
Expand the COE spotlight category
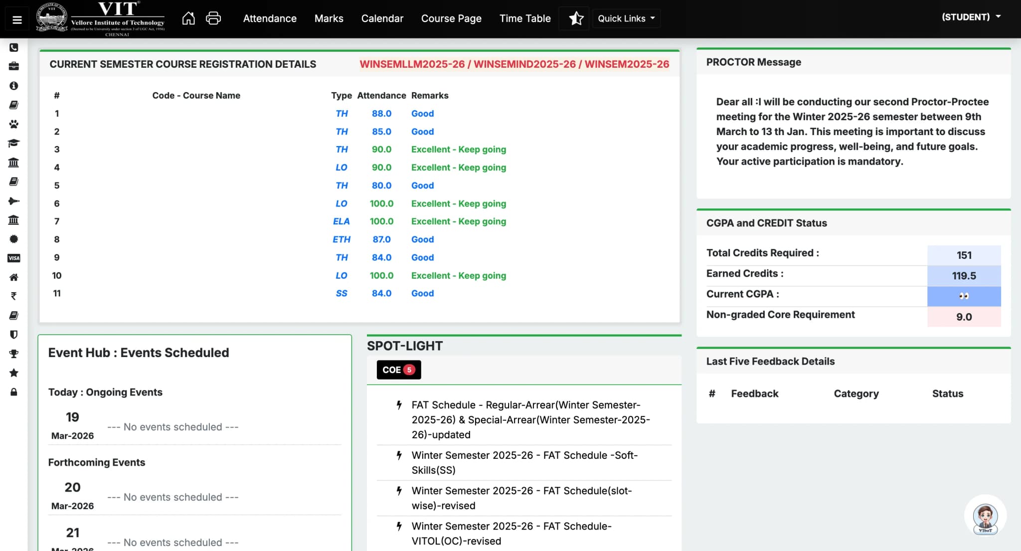coord(398,369)
